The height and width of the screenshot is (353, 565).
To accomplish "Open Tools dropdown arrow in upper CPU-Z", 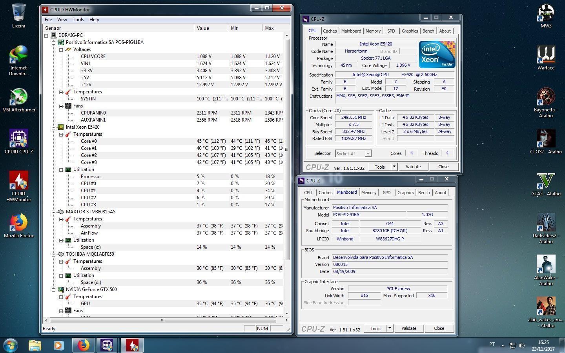I will pyautogui.click(x=394, y=167).
